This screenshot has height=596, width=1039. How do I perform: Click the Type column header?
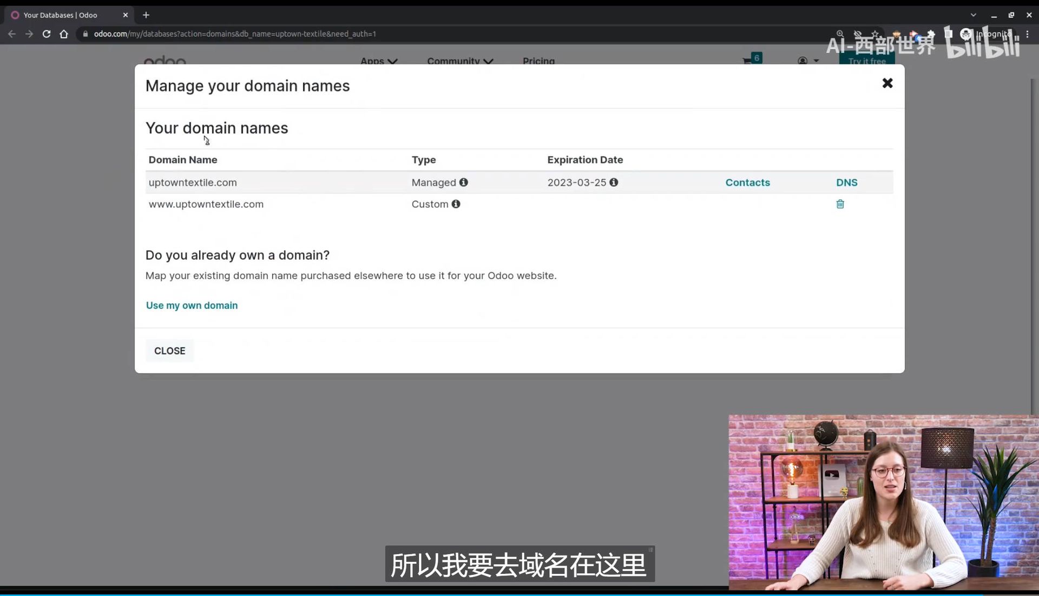pos(424,160)
